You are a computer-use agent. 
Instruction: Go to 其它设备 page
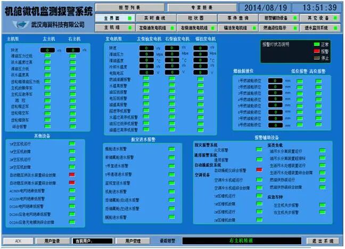click(x=320, y=18)
